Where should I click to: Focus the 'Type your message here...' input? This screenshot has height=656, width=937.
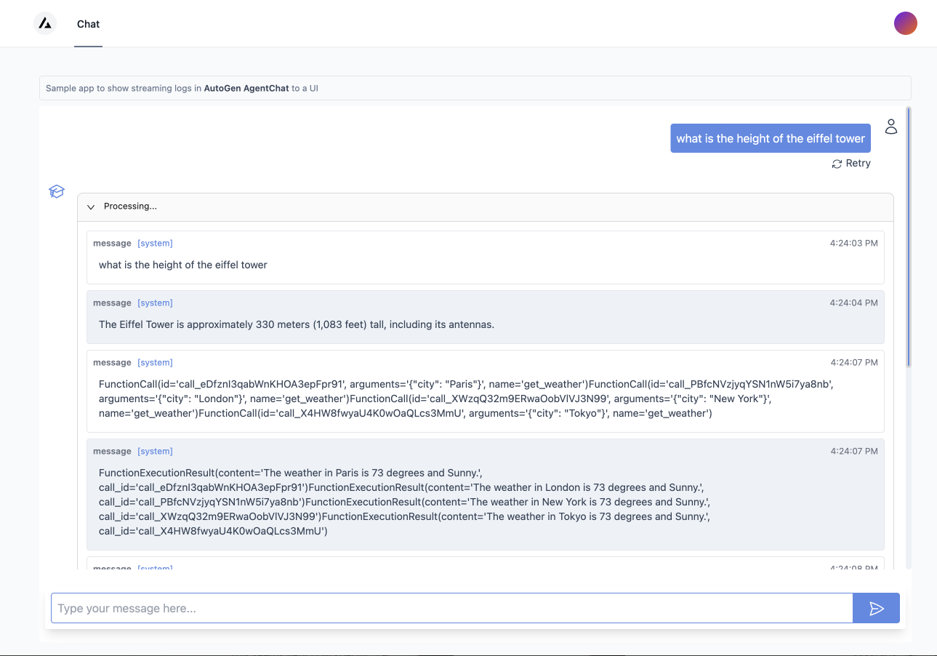451,608
